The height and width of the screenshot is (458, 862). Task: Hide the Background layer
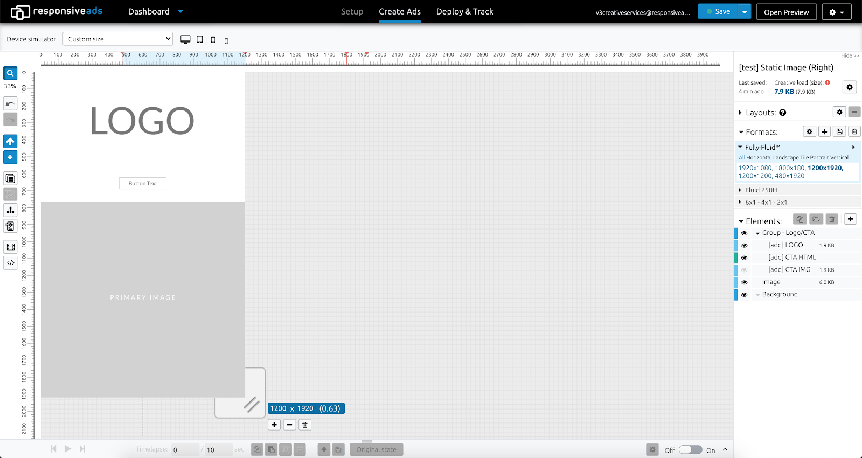[744, 295]
